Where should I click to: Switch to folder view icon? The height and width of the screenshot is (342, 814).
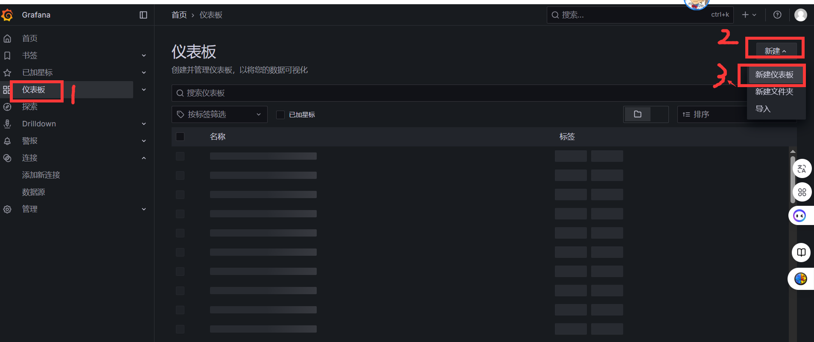pyautogui.click(x=638, y=114)
